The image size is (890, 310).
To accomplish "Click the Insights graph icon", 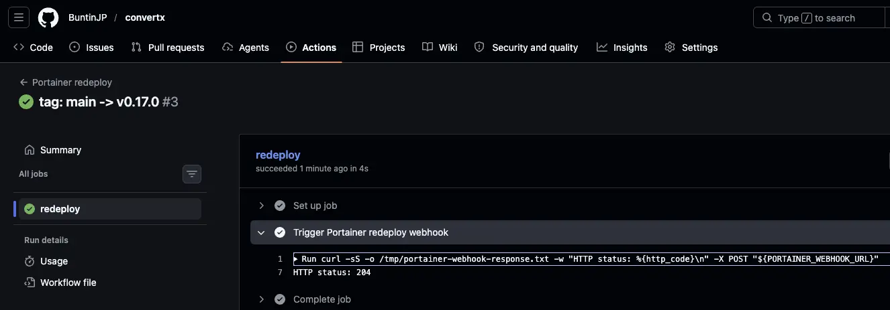I will pyautogui.click(x=602, y=47).
